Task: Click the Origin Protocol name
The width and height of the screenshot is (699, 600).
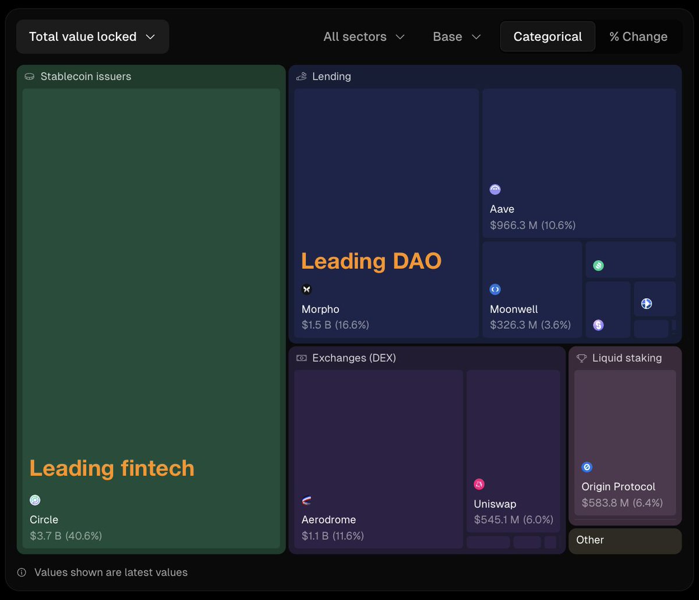Action: (619, 487)
